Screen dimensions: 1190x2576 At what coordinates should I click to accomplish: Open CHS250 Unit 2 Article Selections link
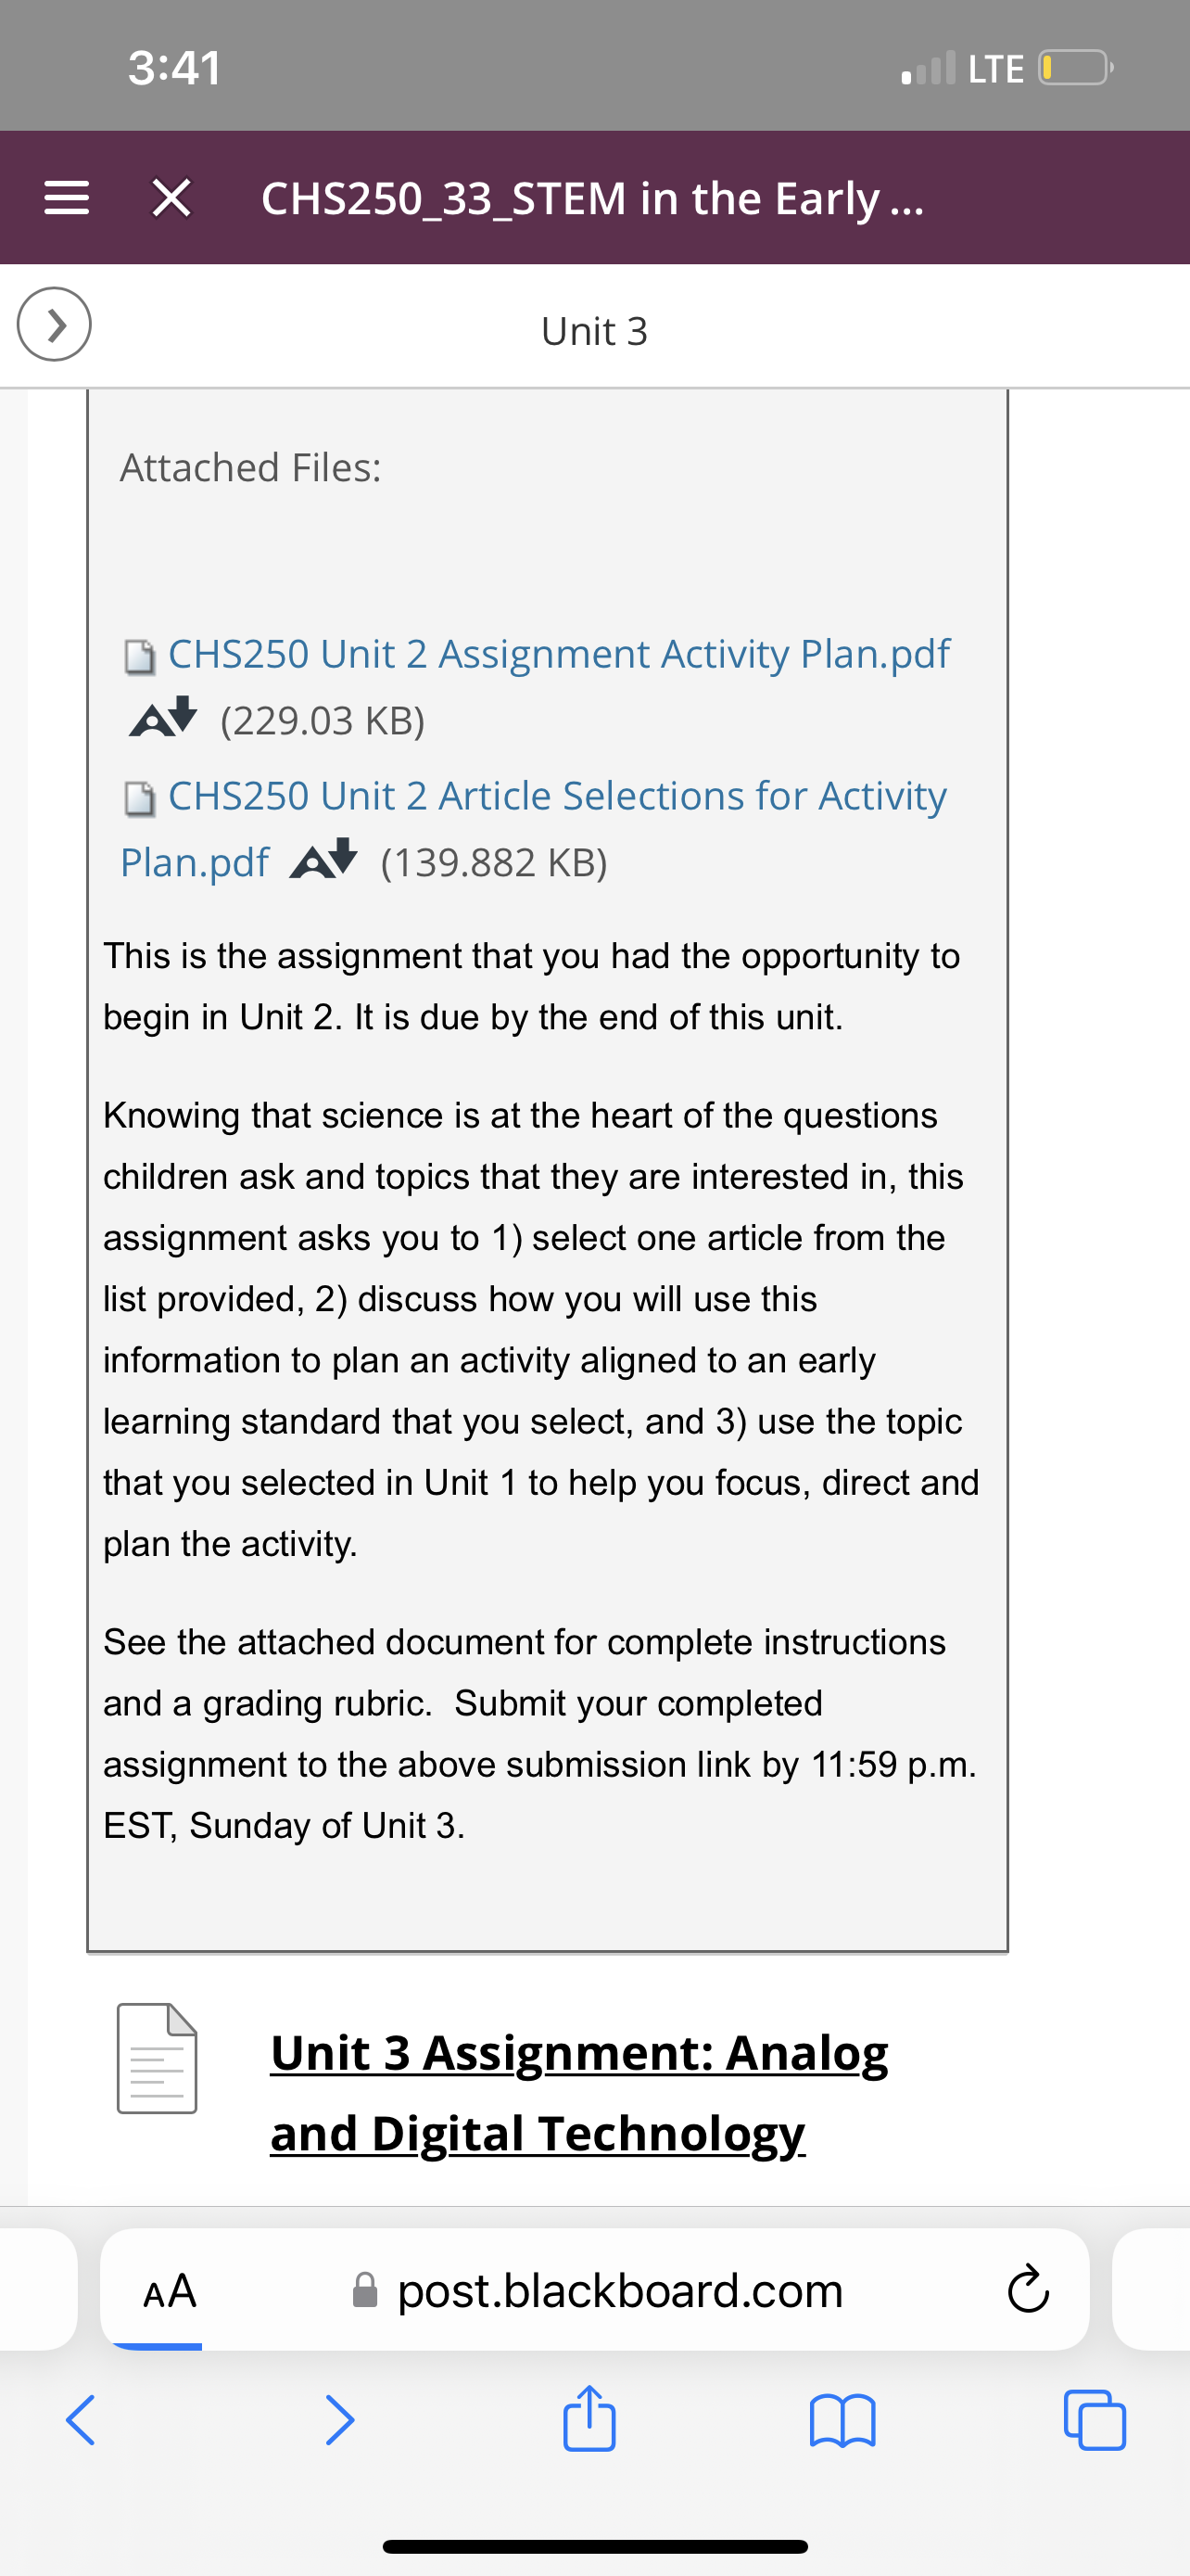pyautogui.click(x=534, y=828)
